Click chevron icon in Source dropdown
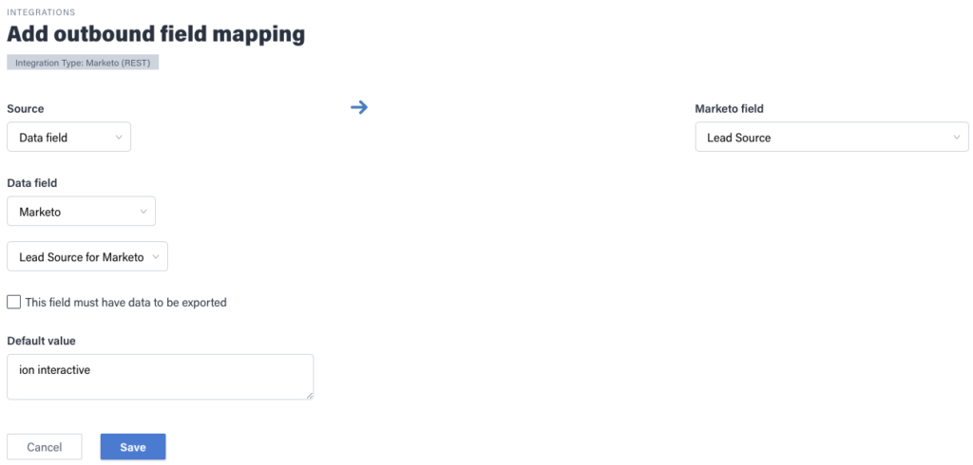This screenshot has height=465, width=973. [119, 138]
